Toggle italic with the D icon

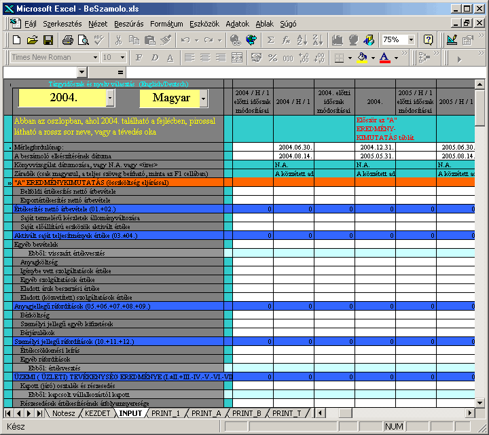tap(155, 58)
